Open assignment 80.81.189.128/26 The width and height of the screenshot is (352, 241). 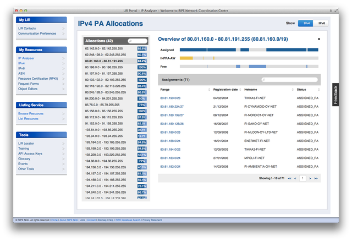coord(172,124)
